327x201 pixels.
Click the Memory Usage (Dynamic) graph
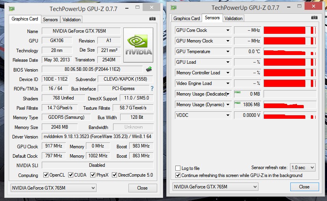click(x=290, y=105)
